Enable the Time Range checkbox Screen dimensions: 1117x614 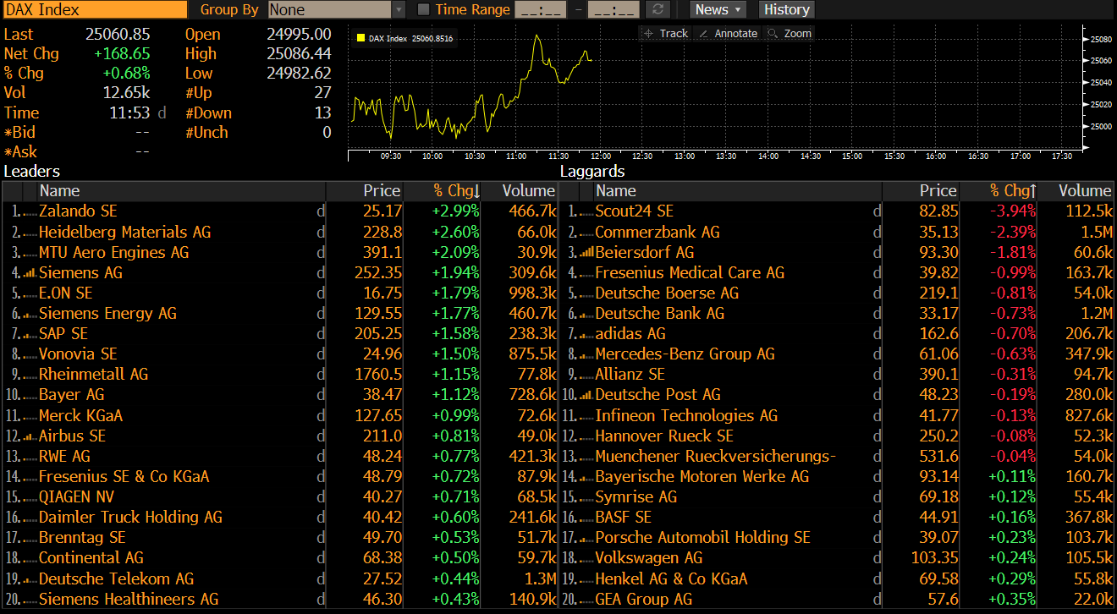(422, 9)
